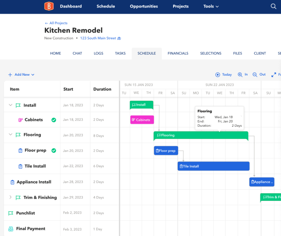Viewport: 281px width, 236px height.
Task: Click the blue Floor prep bar
Action: 166,151
